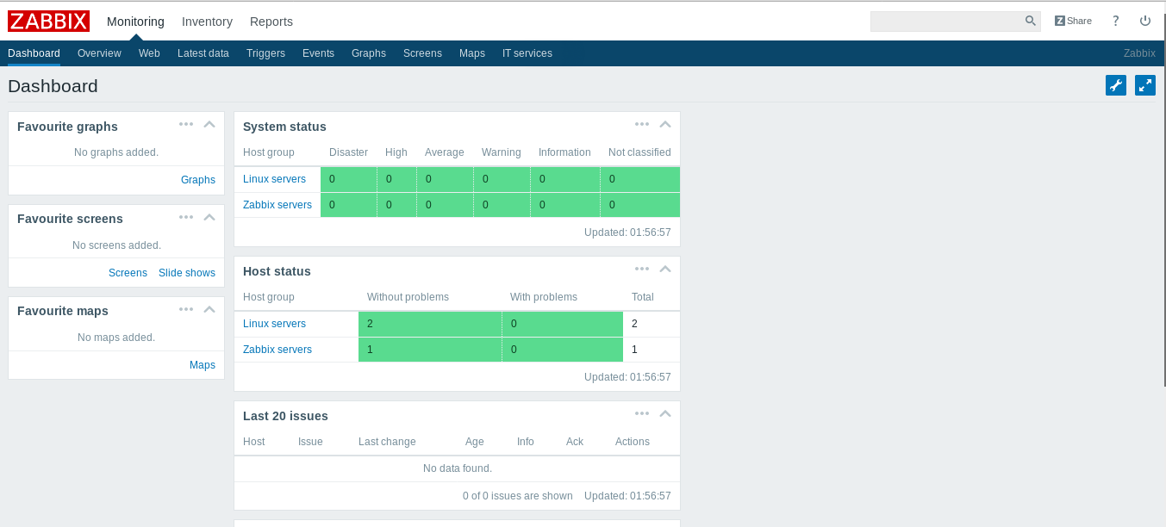This screenshot has width=1166, height=527.
Task: Focus the top search input field
Action: tap(946, 22)
